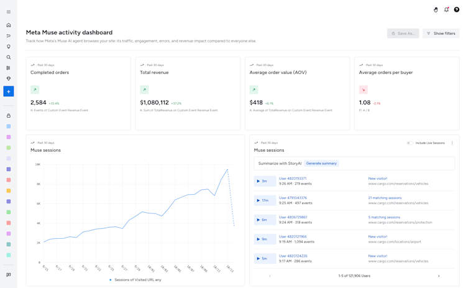
Task: Open the hamburger menu in the sidebar
Action: point(9,12)
